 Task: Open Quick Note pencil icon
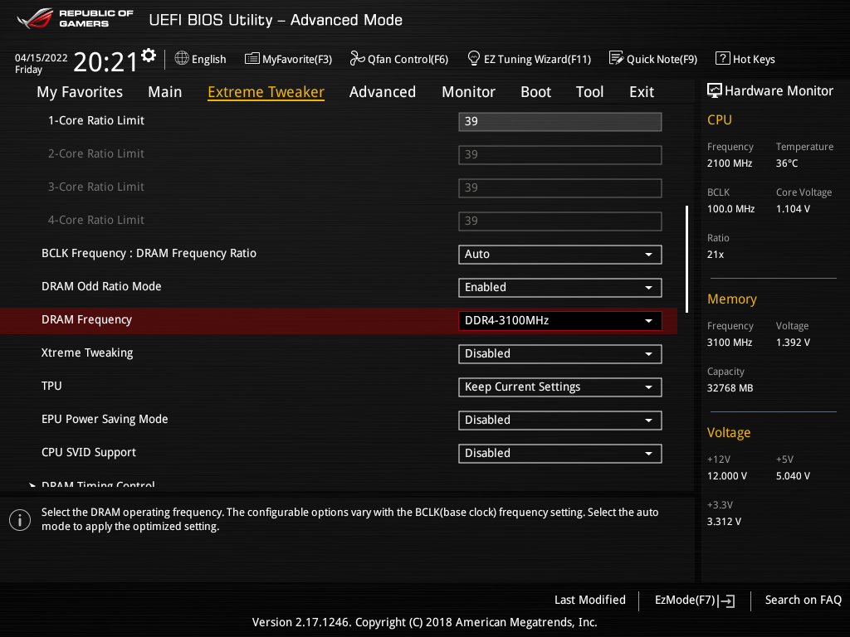pos(616,59)
